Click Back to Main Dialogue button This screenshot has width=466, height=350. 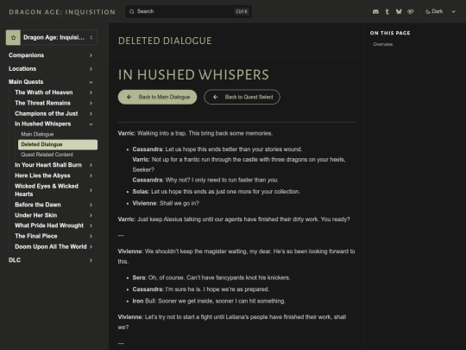point(158,97)
